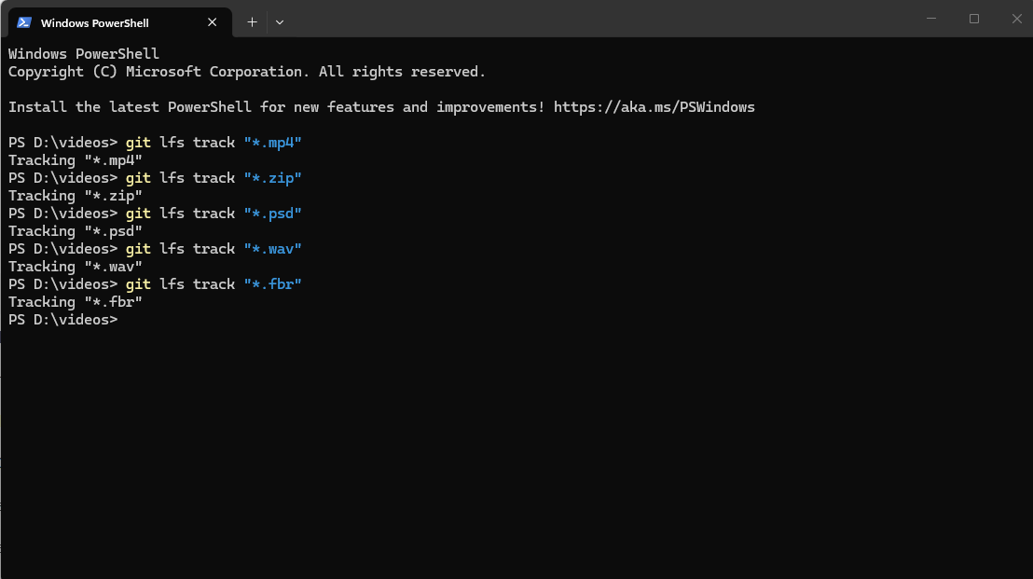Minimize the terminal window
Image resolution: width=1033 pixels, height=579 pixels.
pos(931,19)
